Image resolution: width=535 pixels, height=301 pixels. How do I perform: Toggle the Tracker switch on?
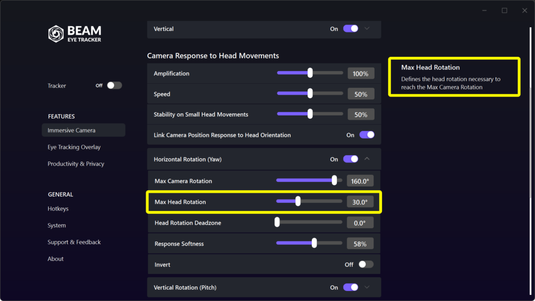point(114,85)
